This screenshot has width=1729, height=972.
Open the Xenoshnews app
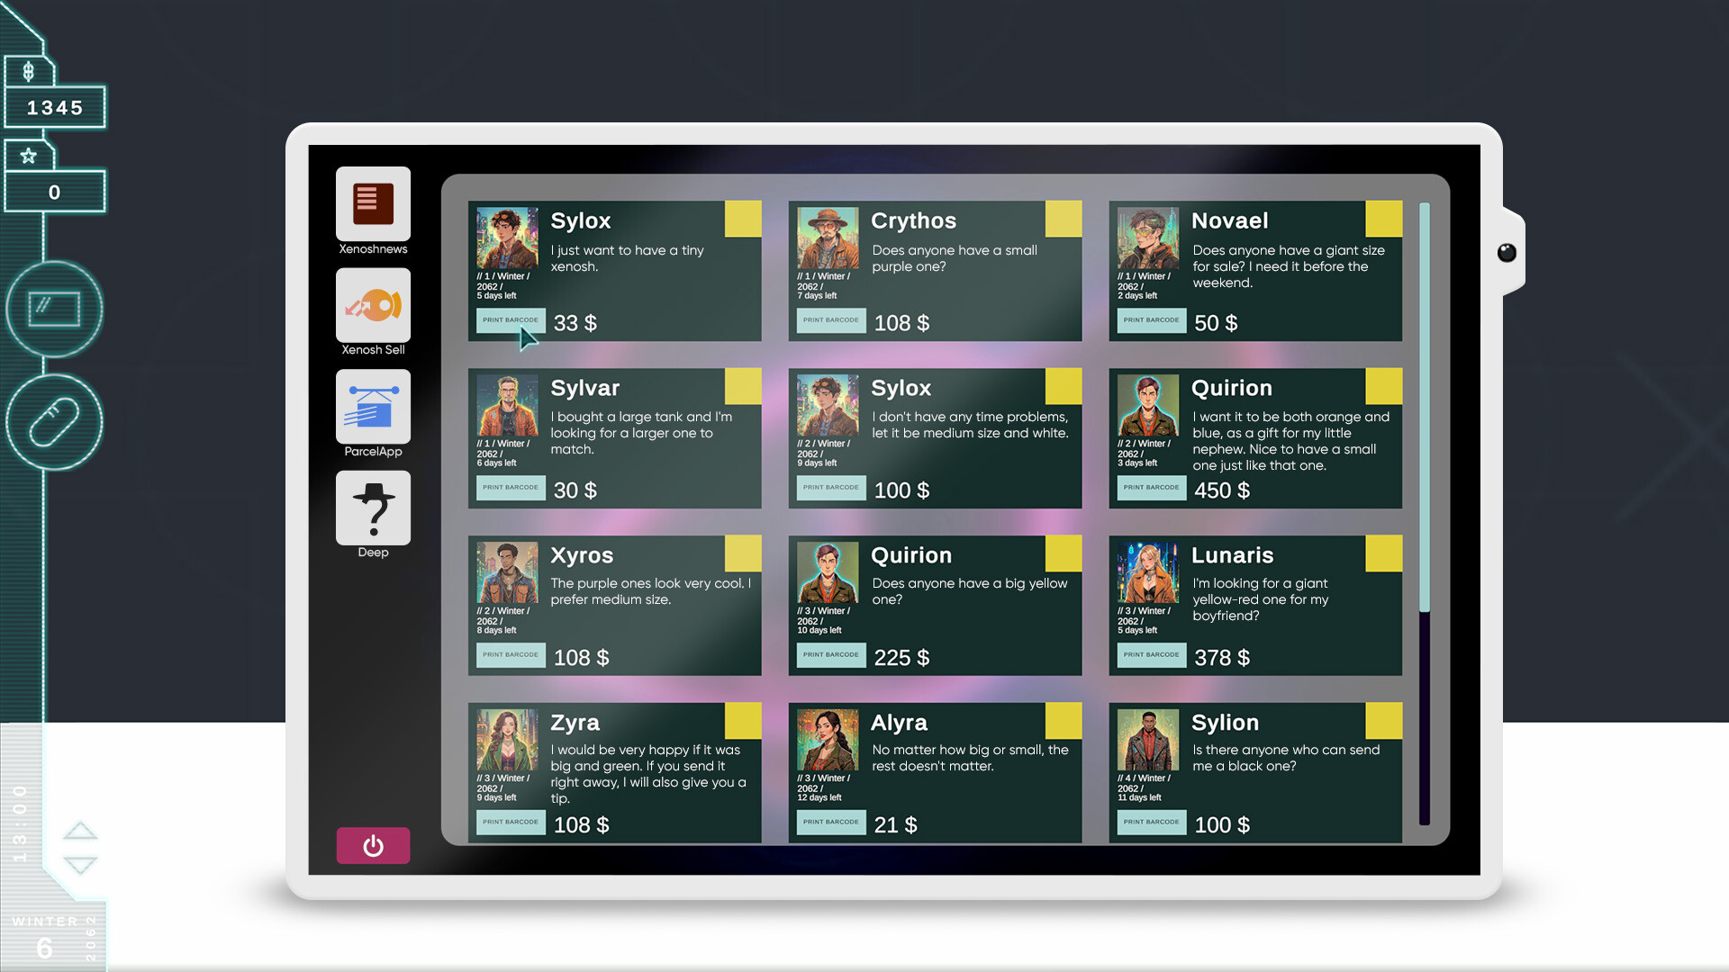(373, 204)
